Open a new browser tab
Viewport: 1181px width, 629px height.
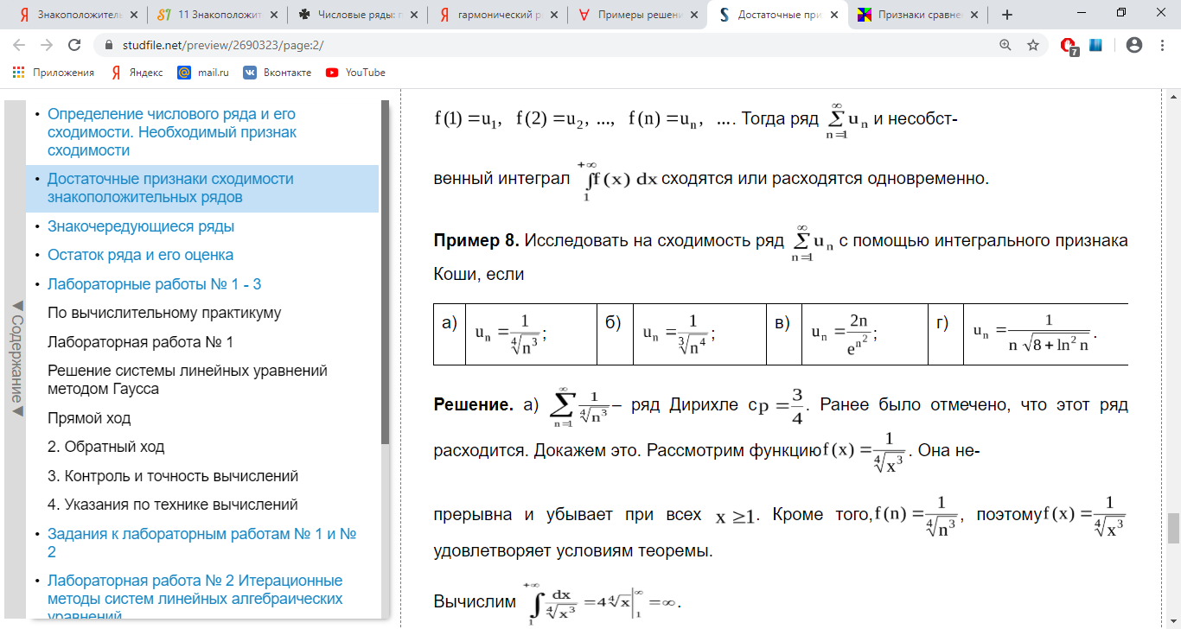coord(1007,15)
